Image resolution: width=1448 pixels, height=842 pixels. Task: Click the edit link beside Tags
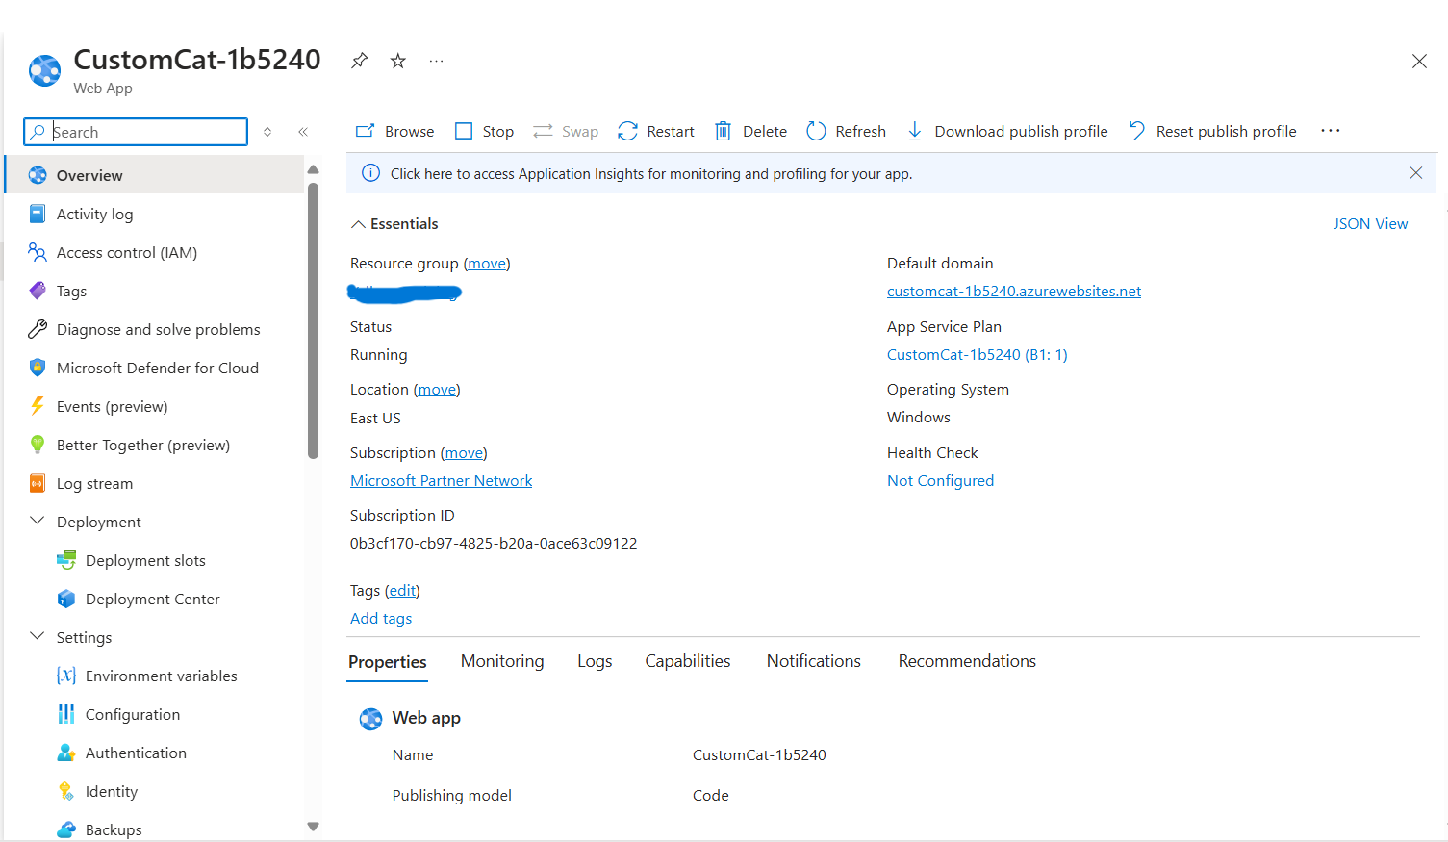coord(402,591)
